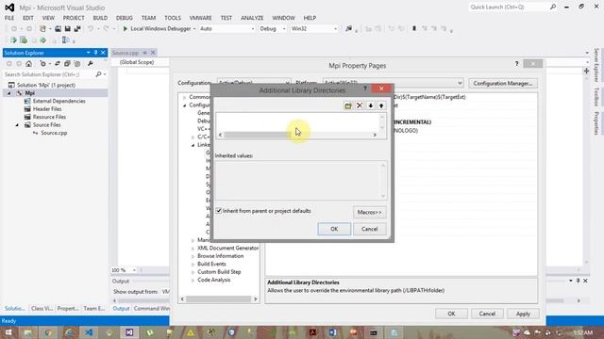Screen dimensions: 604x339
Task: Click the horizontal scrollbar in the directories list box
Action: [297, 135]
